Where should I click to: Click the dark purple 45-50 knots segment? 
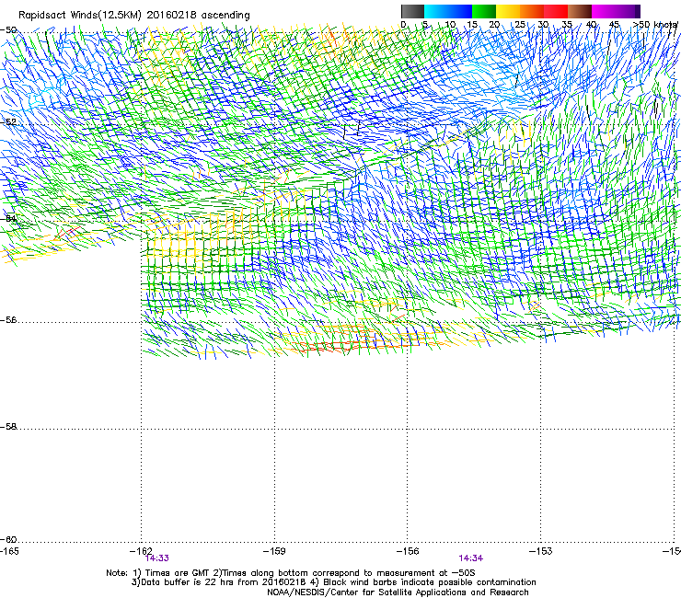point(628,11)
